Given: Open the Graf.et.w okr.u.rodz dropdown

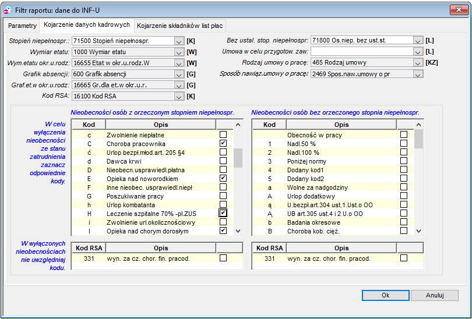Looking at the screenshot, I should click(x=179, y=86).
